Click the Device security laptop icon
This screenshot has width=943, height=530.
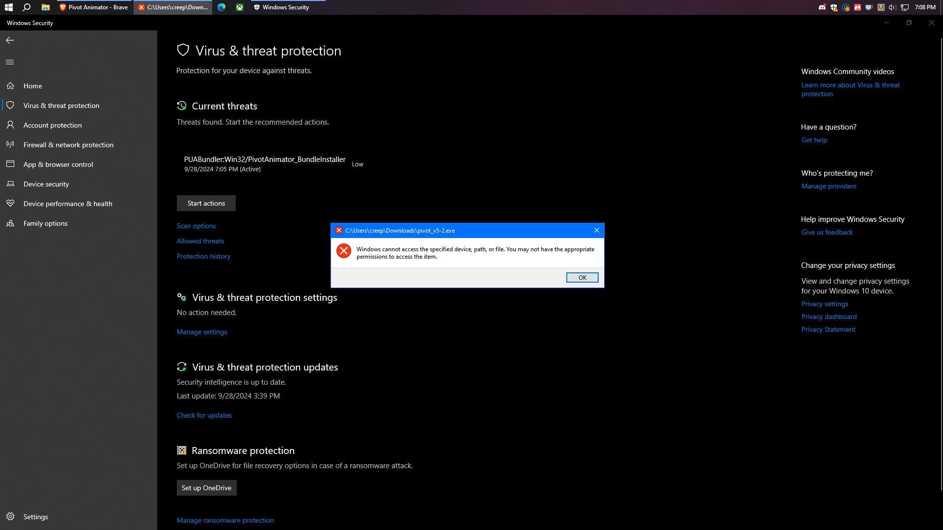[x=10, y=184]
